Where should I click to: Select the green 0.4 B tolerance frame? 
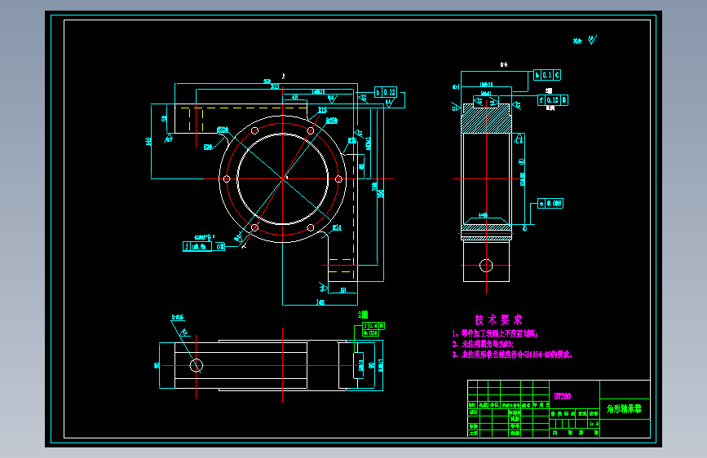pyautogui.click(x=373, y=325)
